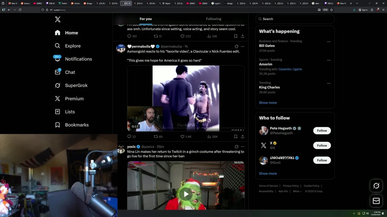Follow Pete Hegseth
387x217 pixels.
click(x=322, y=131)
